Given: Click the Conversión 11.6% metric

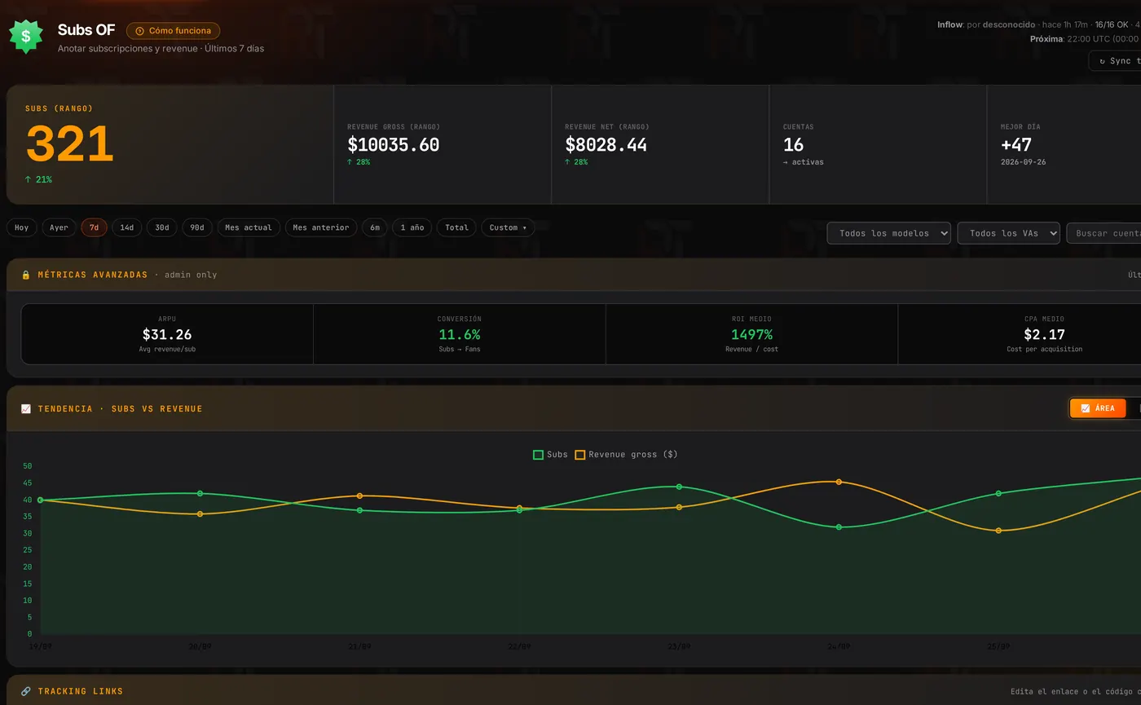Looking at the screenshot, I should click(x=459, y=334).
